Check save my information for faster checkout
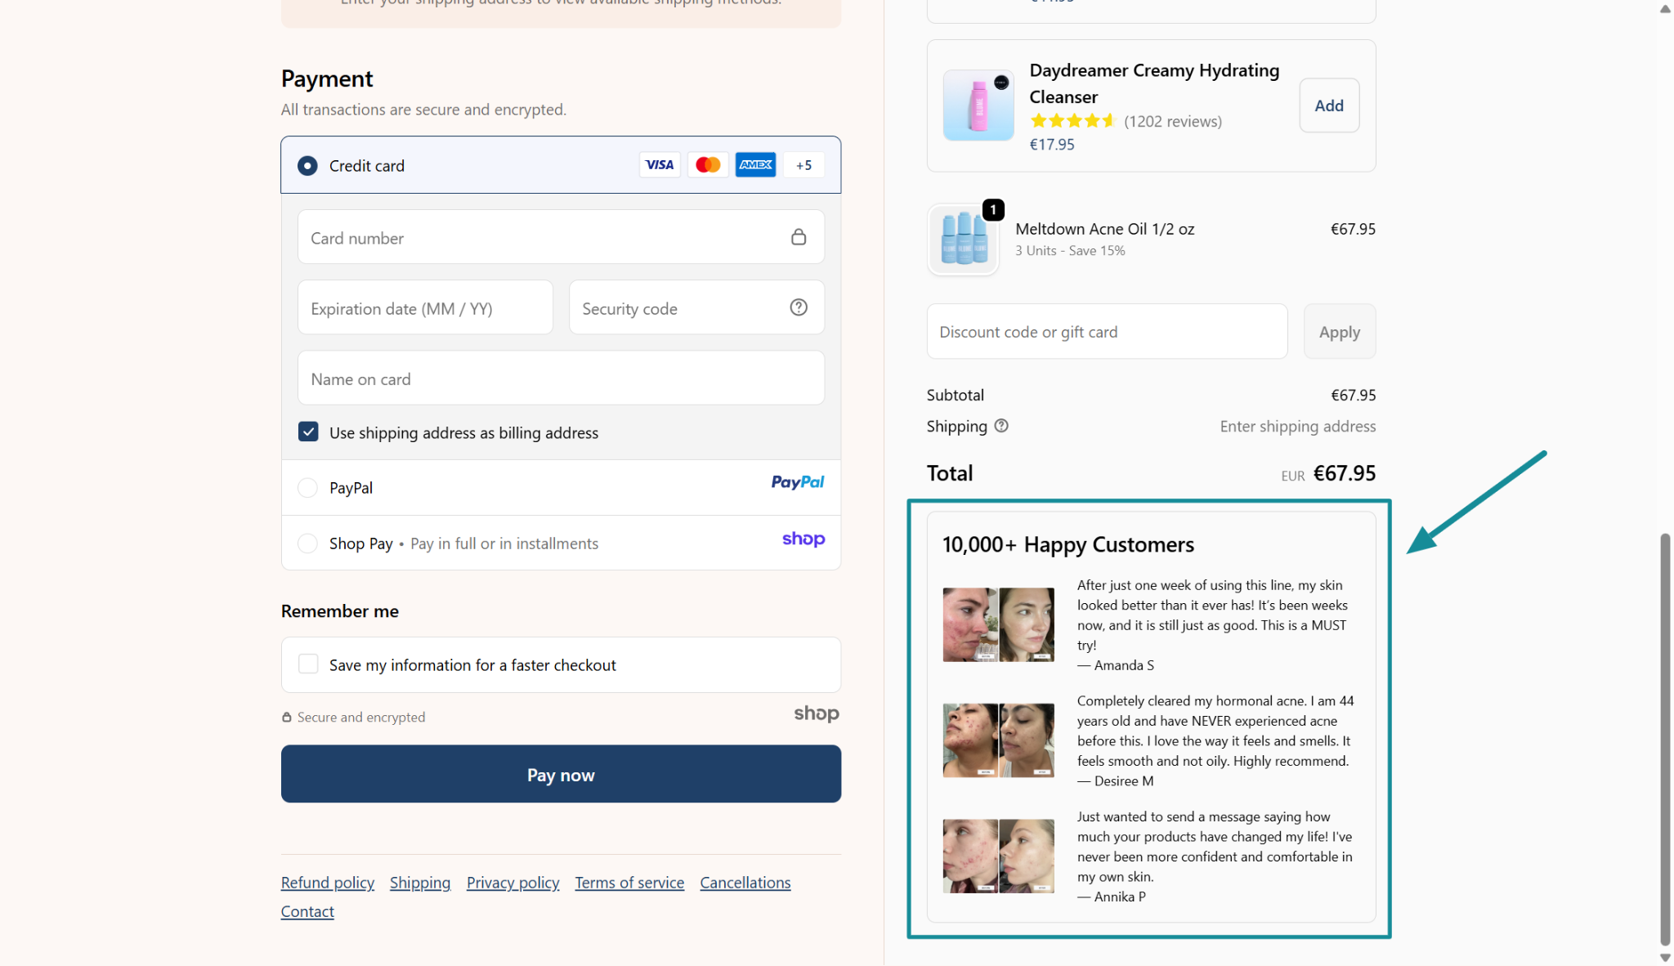 click(308, 664)
